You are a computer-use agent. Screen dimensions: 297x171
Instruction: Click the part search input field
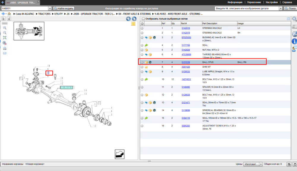click(247, 9)
